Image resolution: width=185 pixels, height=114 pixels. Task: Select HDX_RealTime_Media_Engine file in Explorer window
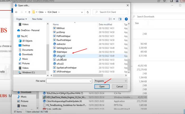click(x=66, y=97)
